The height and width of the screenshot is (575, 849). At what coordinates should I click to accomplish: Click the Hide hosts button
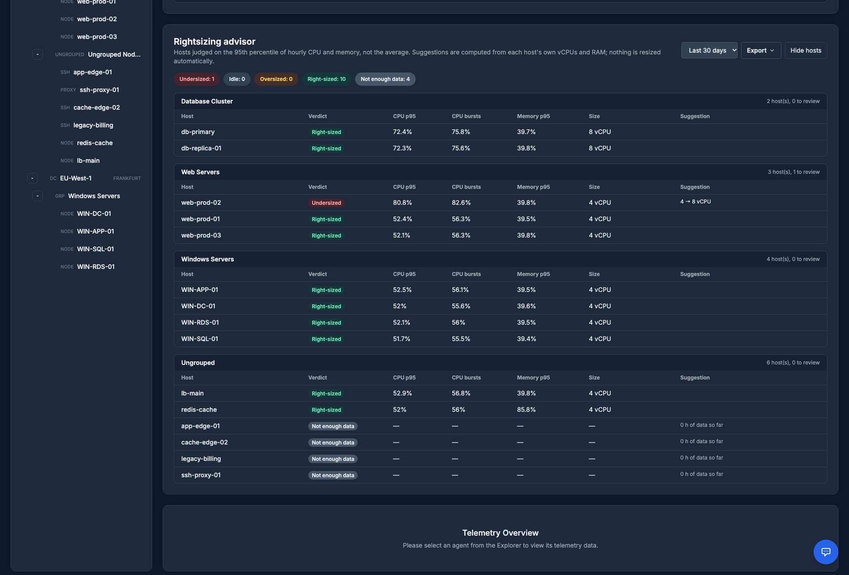[x=806, y=50]
